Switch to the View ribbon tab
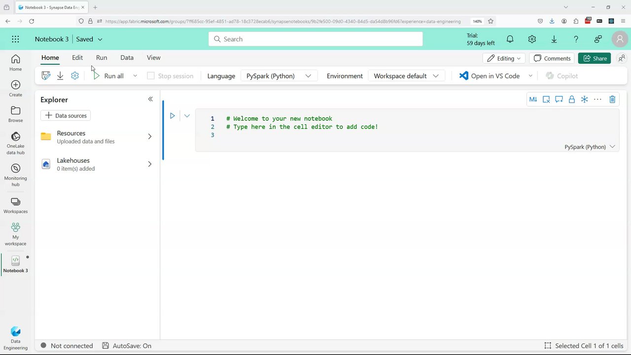This screenshot has height=355, width=631. [153, 58]
